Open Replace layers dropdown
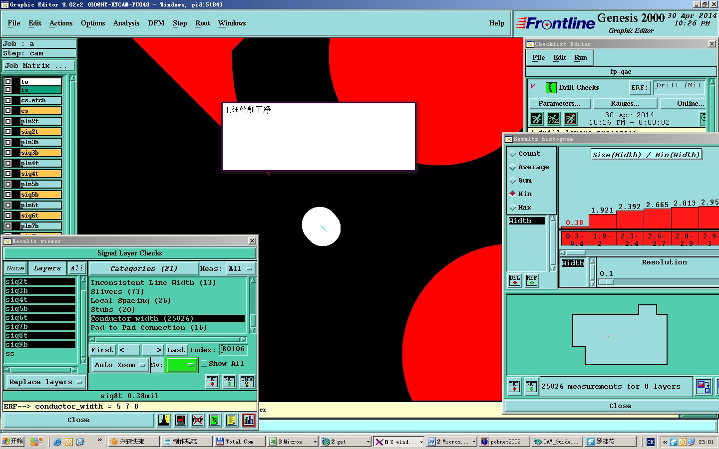The width and height of the screenshot is (719, 449). click(45, 382)
